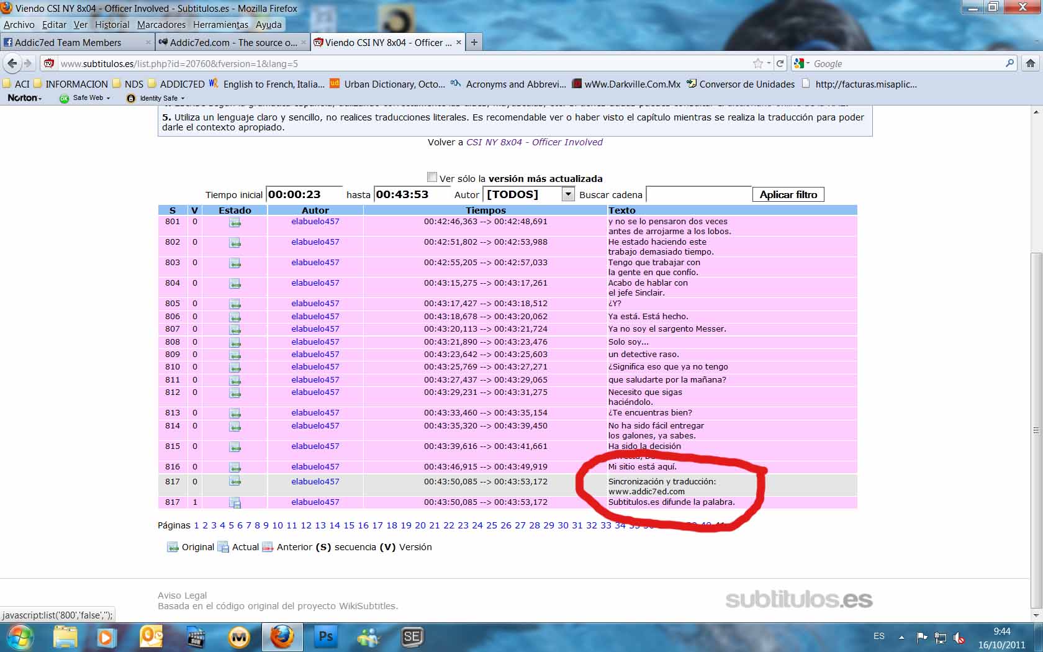Click author elabuelo457 in row 805

315,304
